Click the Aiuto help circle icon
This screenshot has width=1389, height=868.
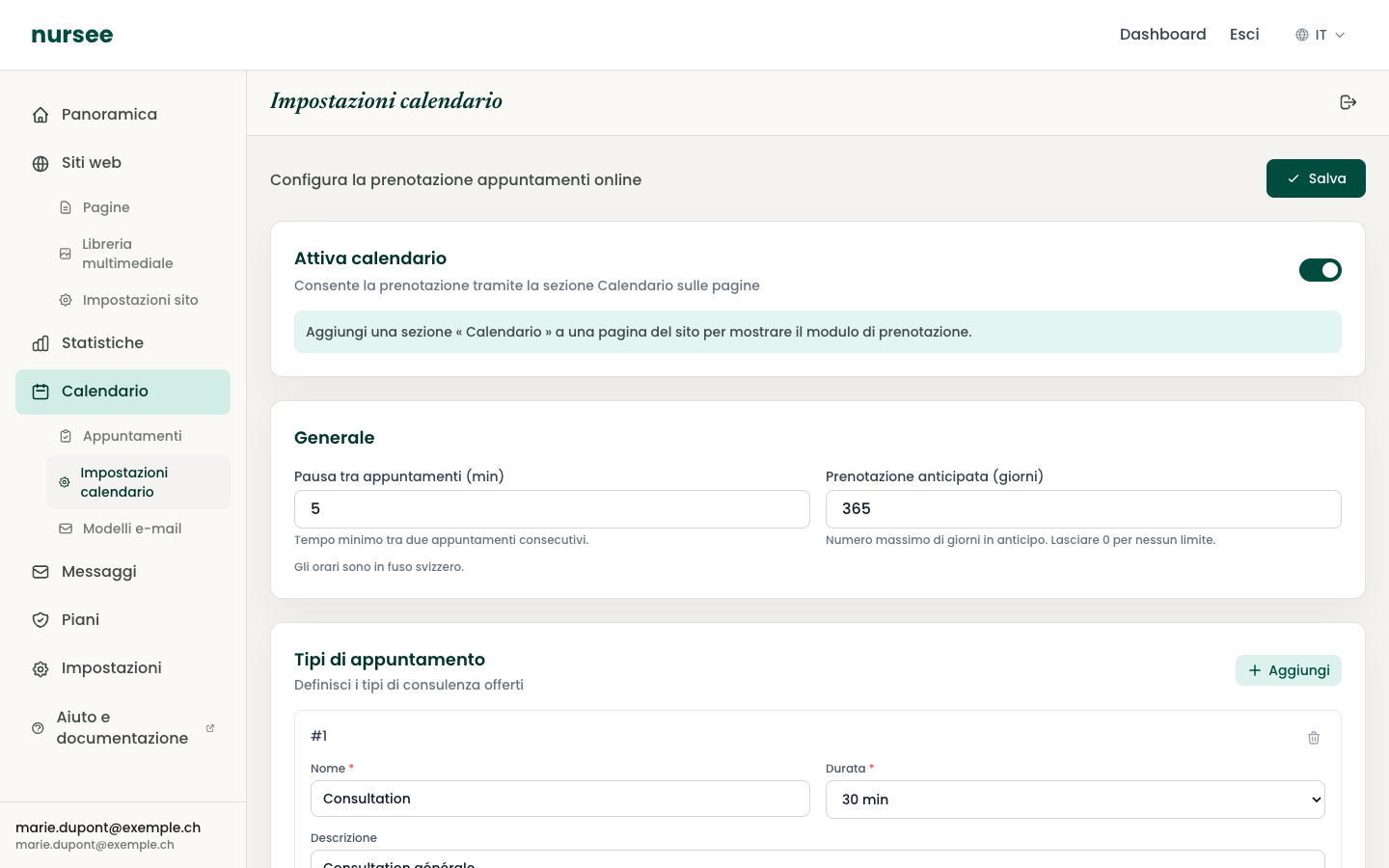point(38,728)
